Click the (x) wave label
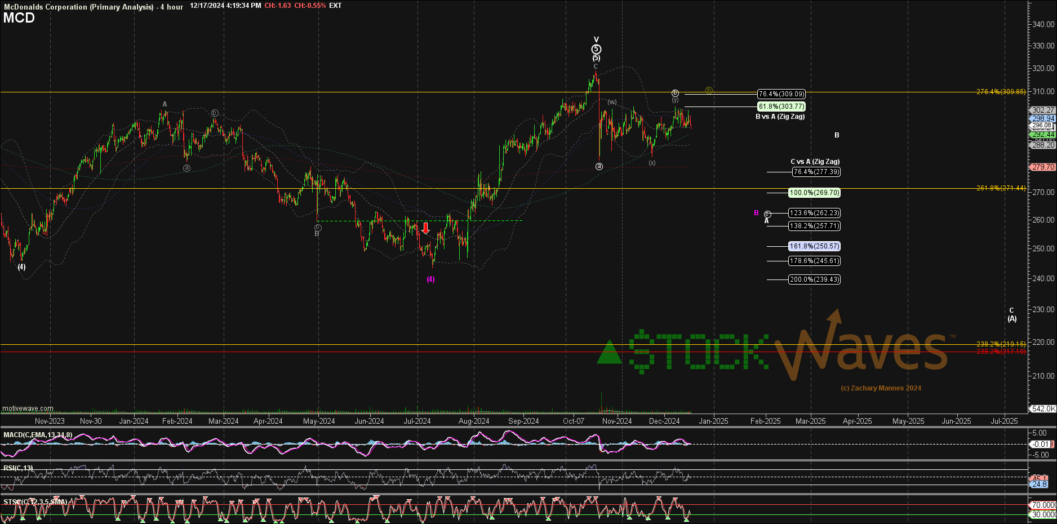This screenshot has height=524, width=1057. (x=652, y=163)
